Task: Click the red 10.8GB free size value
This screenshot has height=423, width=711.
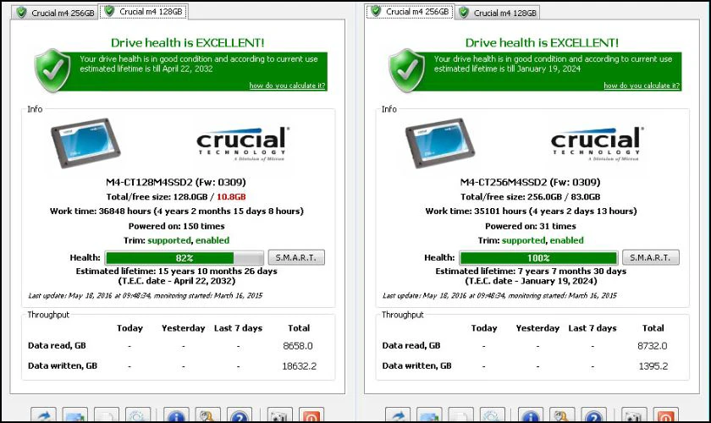Action: [x=231, y=197]
